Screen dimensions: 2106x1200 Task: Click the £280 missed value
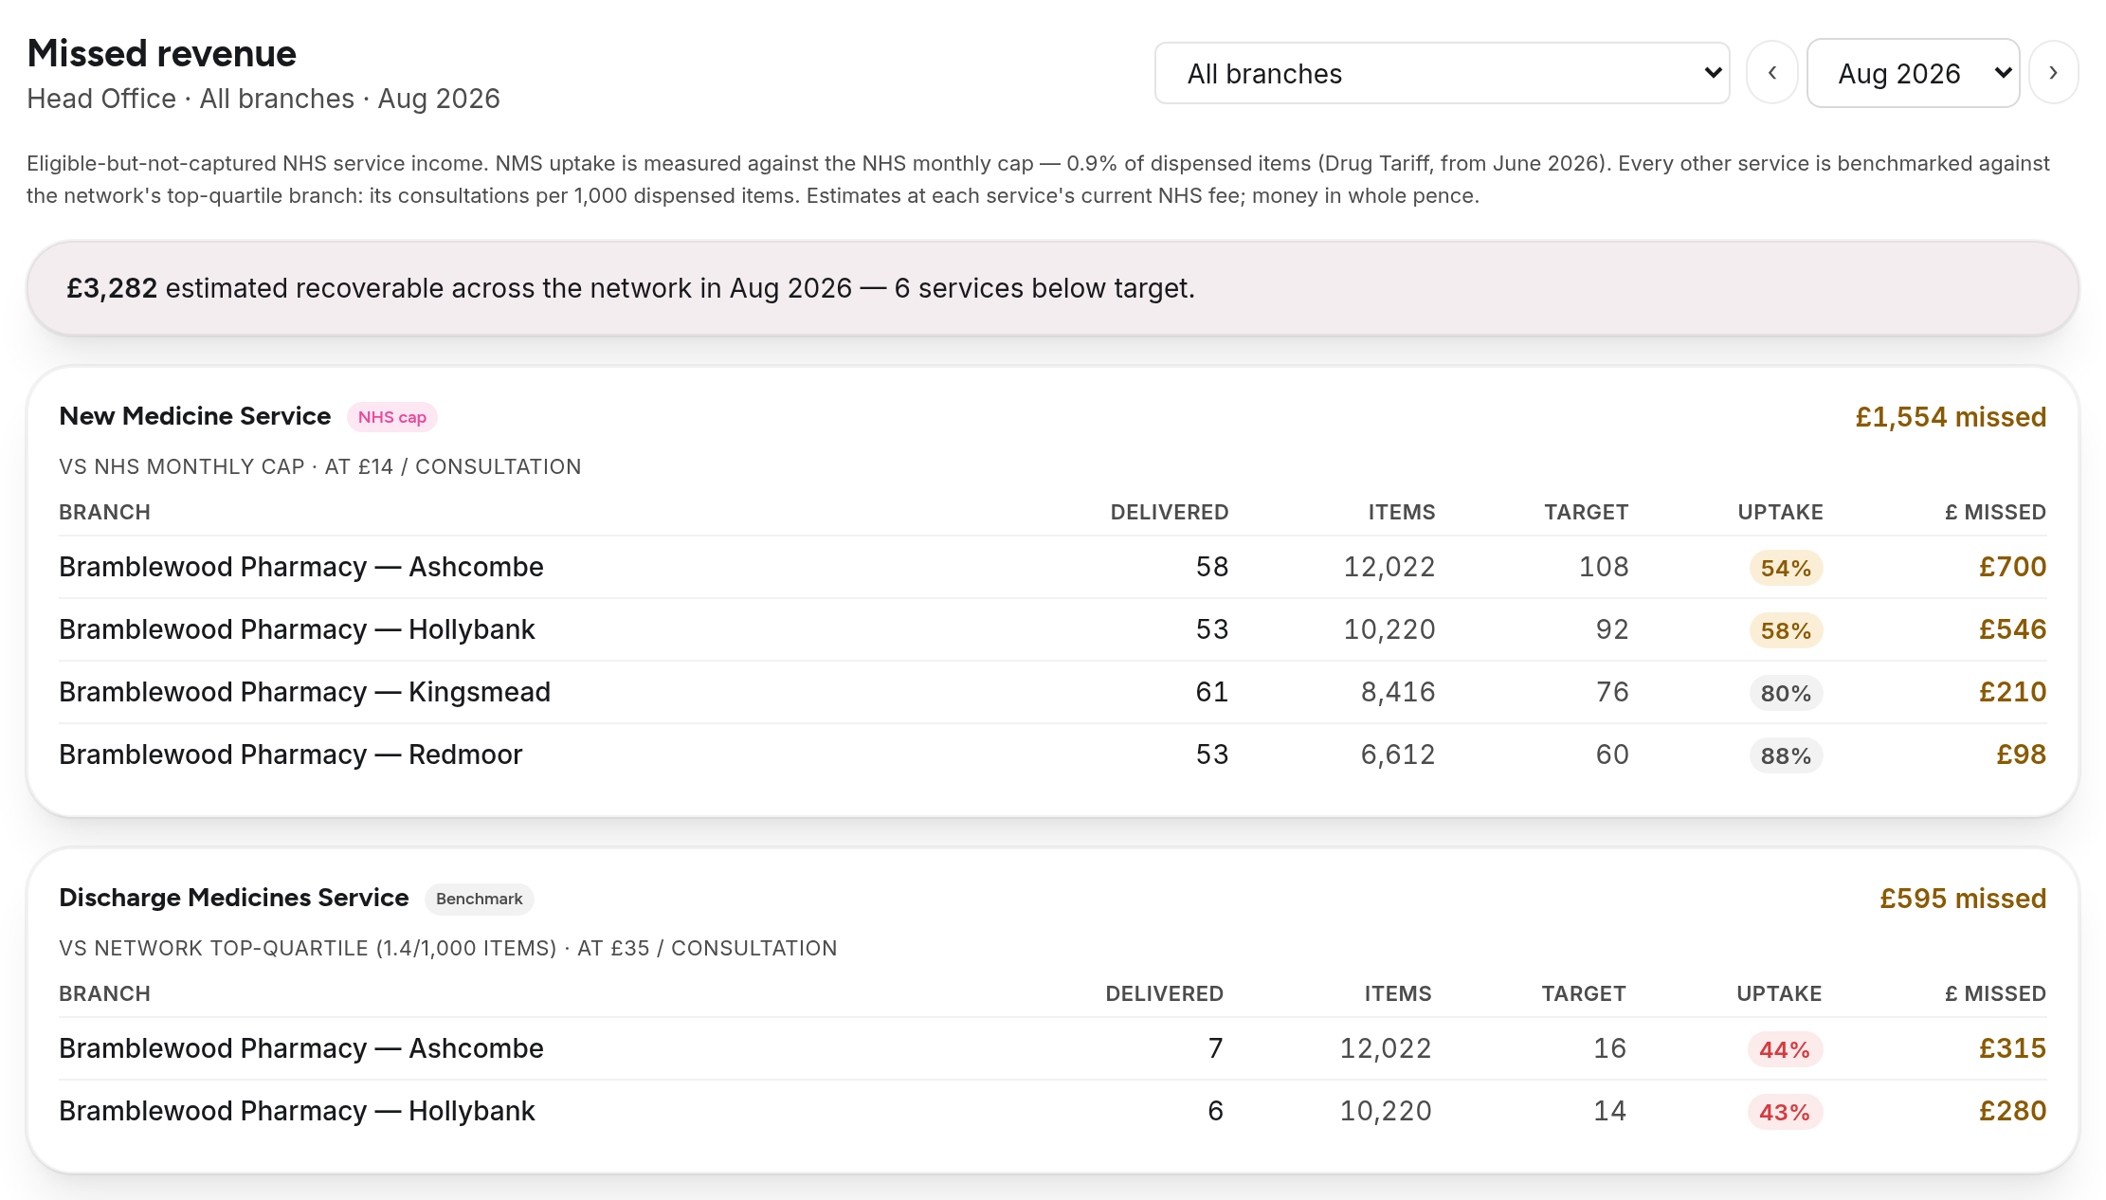point(2012,1111)
